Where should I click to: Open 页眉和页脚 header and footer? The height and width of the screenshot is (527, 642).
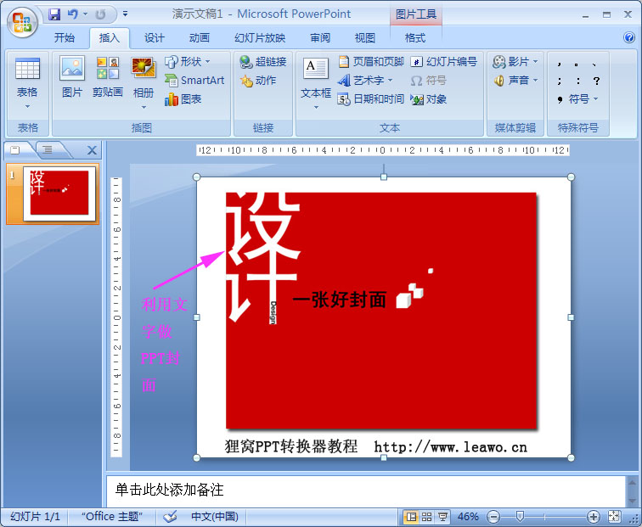point(371,62)
